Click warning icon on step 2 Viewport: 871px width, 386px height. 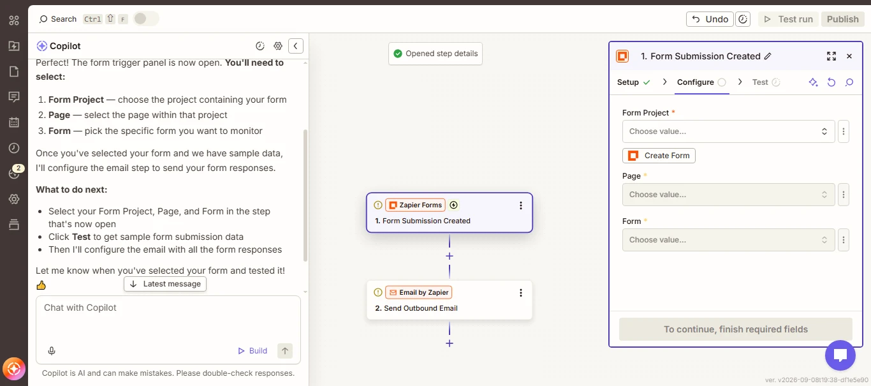coord(378,293)
